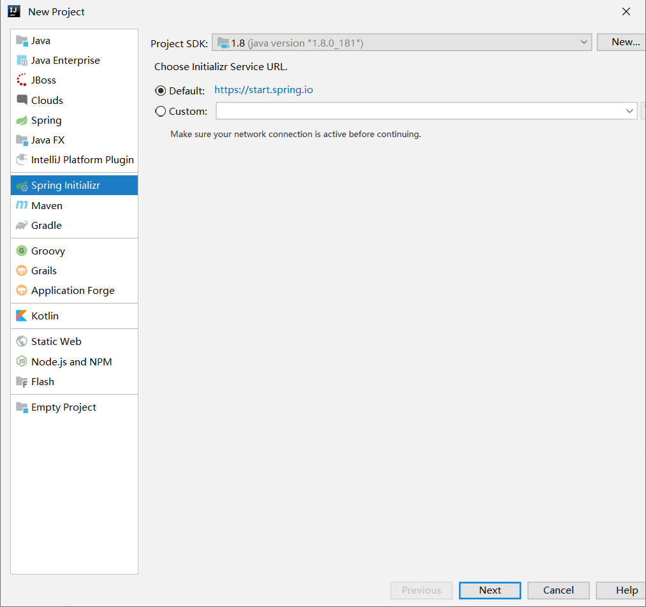The height and width of the screenshot is (607, 646).
Task: Select the JBoss label in list
Action: [43, 80]
